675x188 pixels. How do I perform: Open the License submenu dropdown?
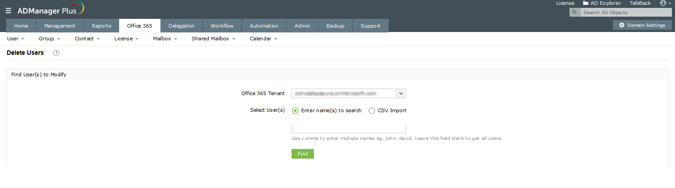(126, 39)
